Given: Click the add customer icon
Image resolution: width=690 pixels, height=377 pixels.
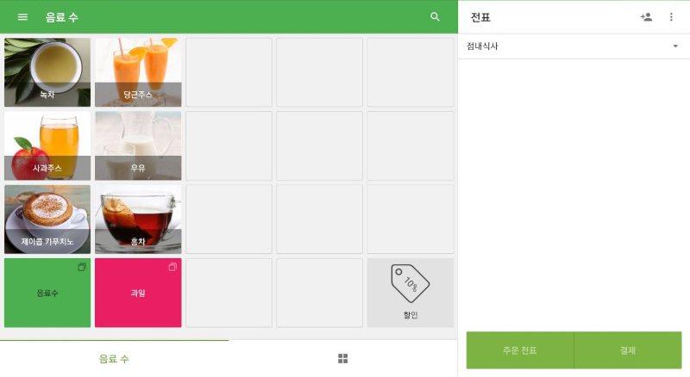Looking at the screenshot, I should pos(646,16).
